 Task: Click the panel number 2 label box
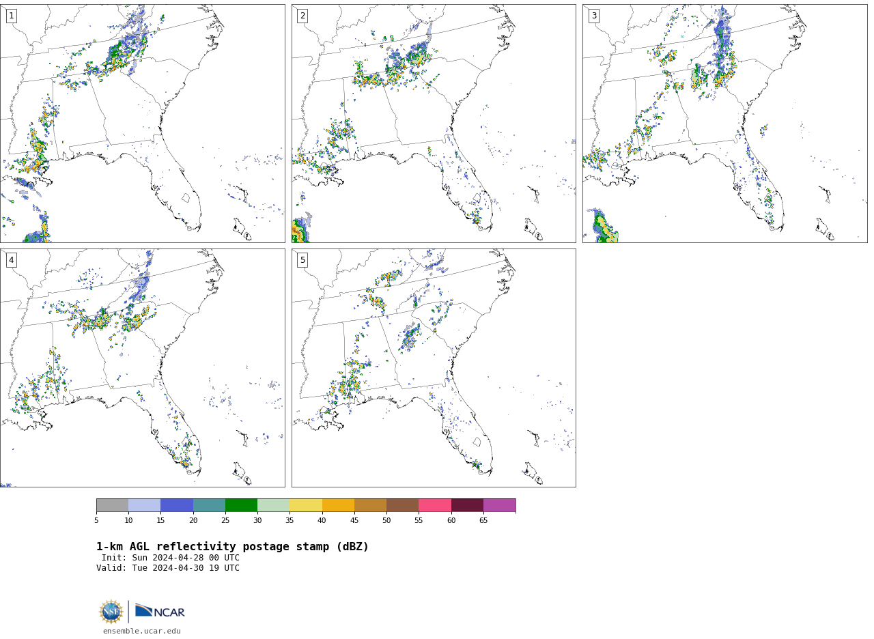[x=302, y=16]
